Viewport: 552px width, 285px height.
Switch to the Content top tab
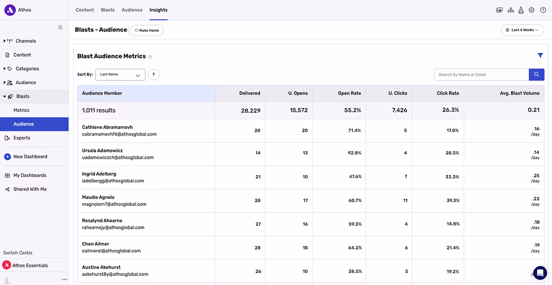(85, 10)
